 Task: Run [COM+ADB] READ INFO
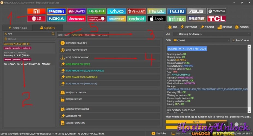(110, 43)
